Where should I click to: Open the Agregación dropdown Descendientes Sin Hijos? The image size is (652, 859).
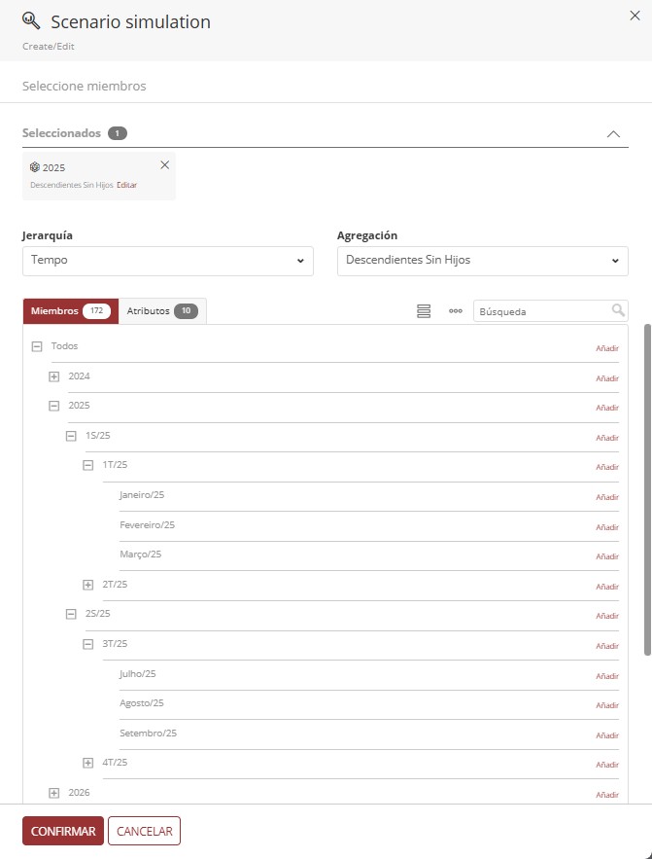coord(483,261)
